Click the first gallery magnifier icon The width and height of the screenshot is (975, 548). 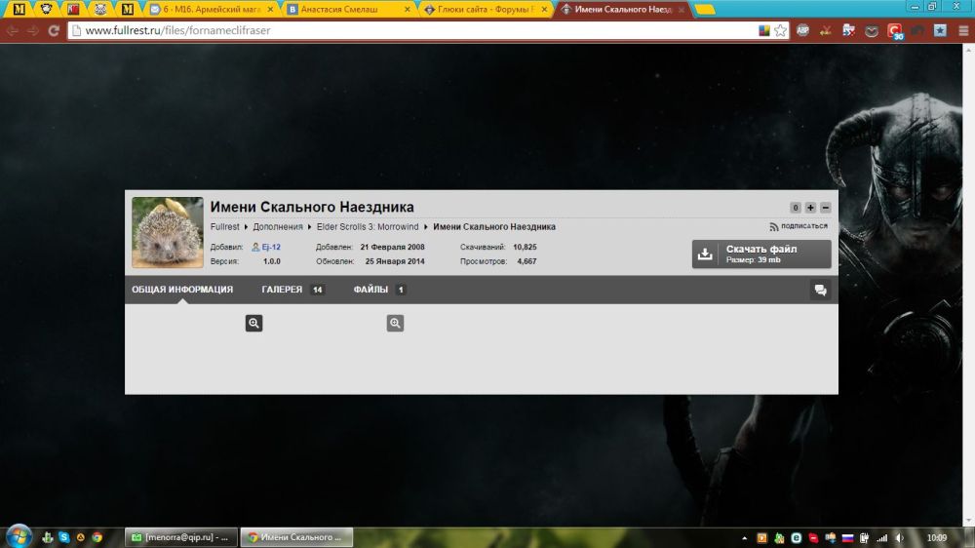pos(253,323)
